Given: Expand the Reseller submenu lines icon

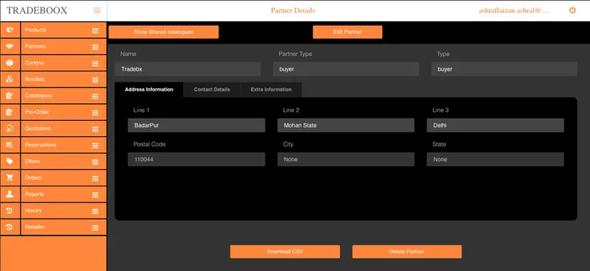Looking at the screenshot, I should [95, 228].
